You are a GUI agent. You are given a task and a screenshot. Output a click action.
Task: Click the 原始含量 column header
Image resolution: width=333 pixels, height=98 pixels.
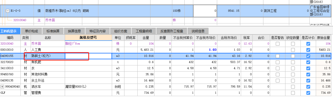(324, 38)
